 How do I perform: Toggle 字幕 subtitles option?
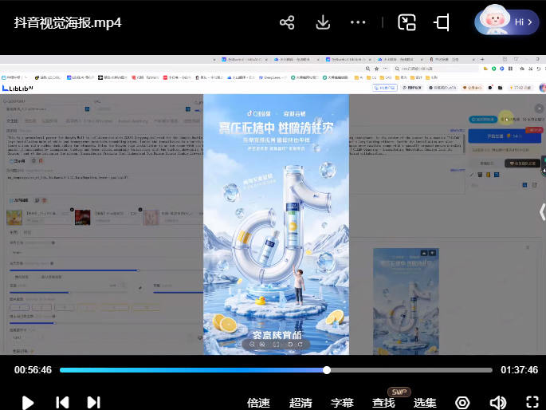coord(342,403)
